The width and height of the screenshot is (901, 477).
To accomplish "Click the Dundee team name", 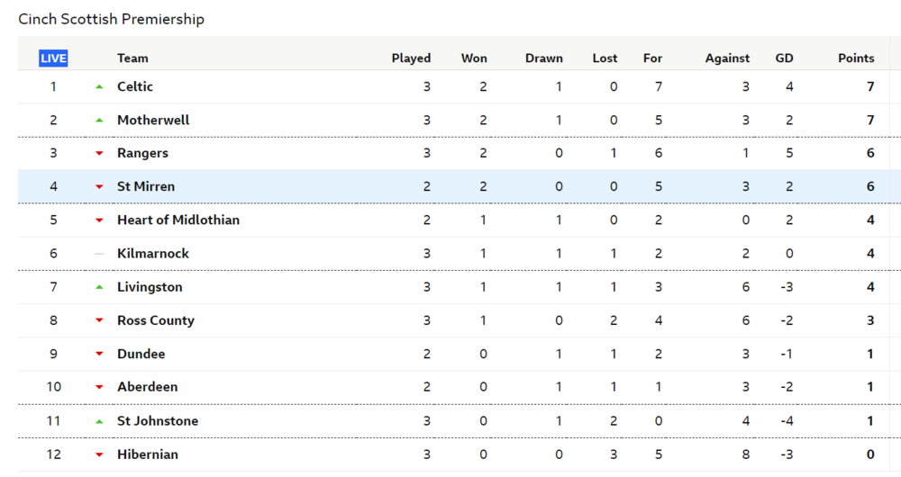I will tap(141, 354).
